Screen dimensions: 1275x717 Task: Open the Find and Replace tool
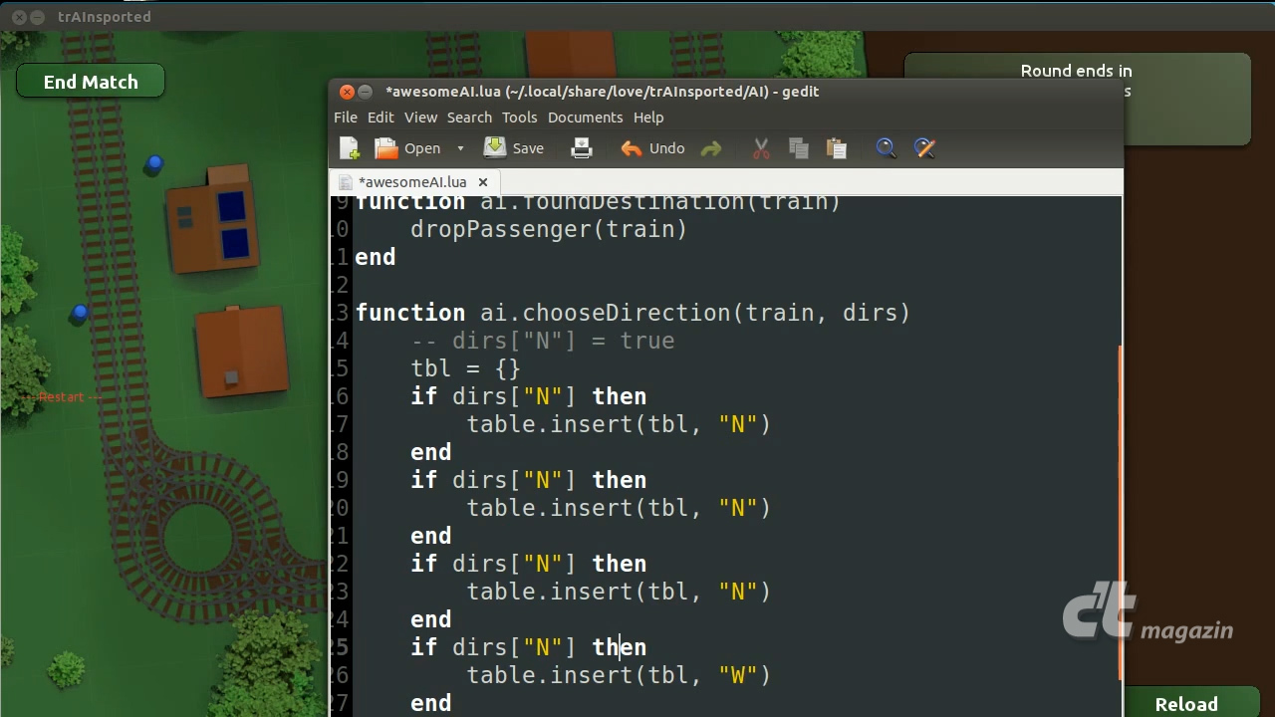click(924, 148)
